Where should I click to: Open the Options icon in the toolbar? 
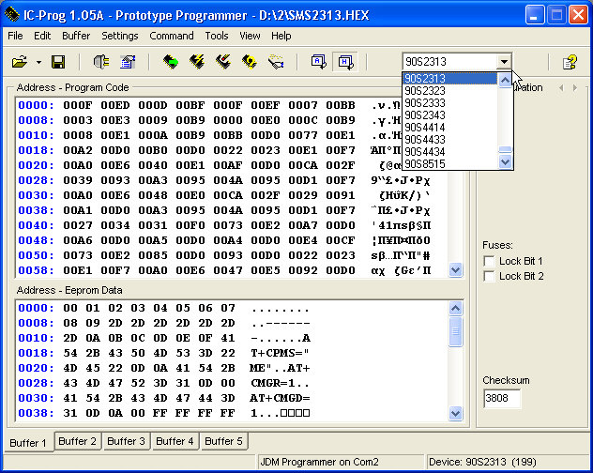128,62
